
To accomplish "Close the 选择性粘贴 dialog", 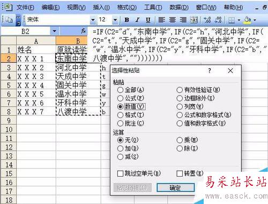I will click(x=230, y=71).
